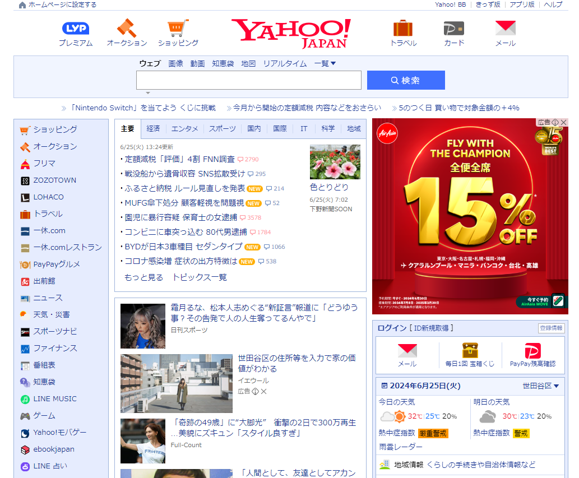
Task: Click the ad info icon on AirAsia banner
Action: (x=555, y=122)
